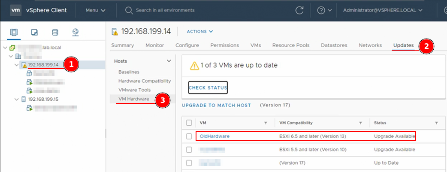This screenshot has height=172, width=447.
Task: Select third powered-on VM under host 192.168.199.14
Action: point(30,91)
